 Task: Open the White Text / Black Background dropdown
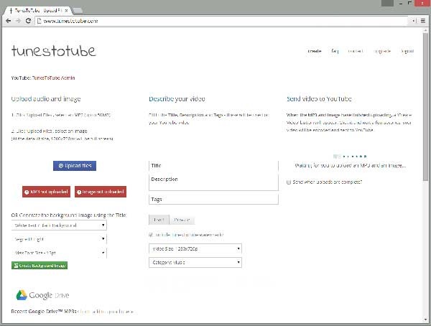point(59,225)
